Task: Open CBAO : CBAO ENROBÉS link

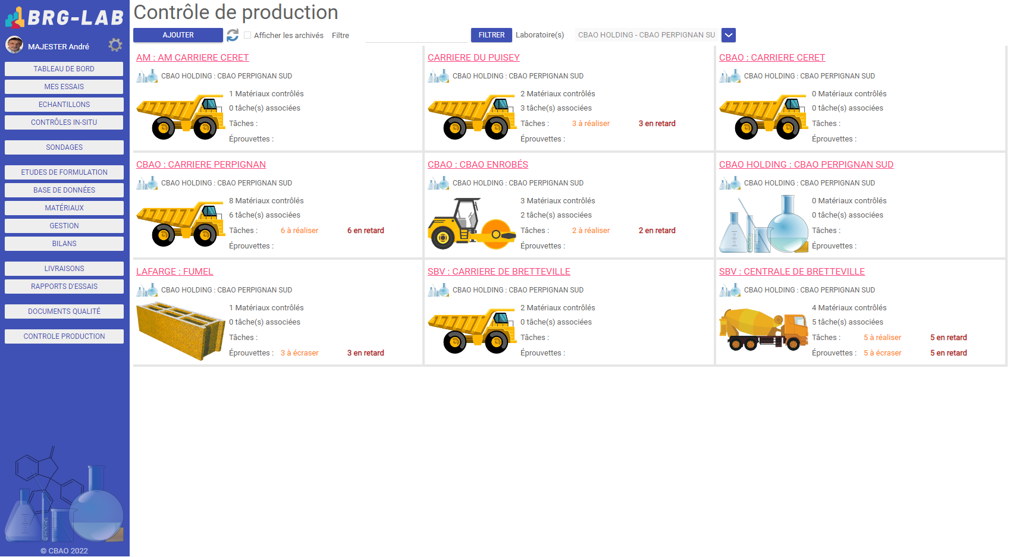Action: tap(478, 165)
